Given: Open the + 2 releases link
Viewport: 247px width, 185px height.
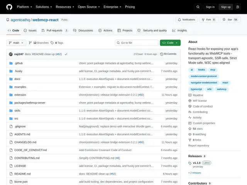Looking at the screenshot, I should (x=195, y=173).
